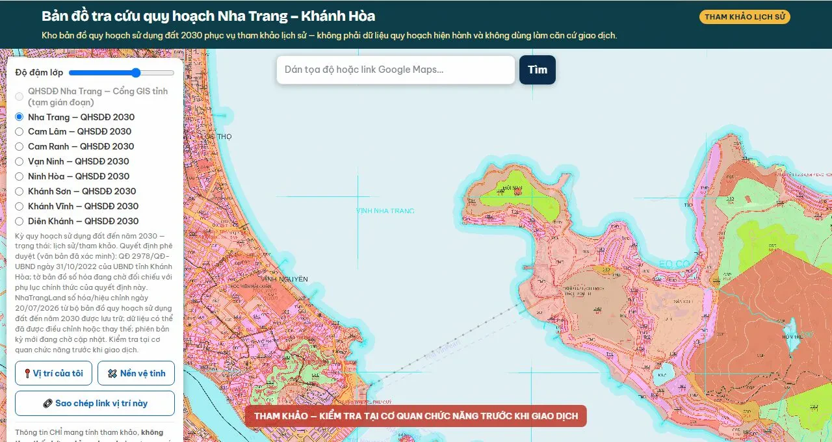Select Khánh Sơn – QHSDĐ 2030 layer
Screen dimensions: 832x442
coord(19,192)
